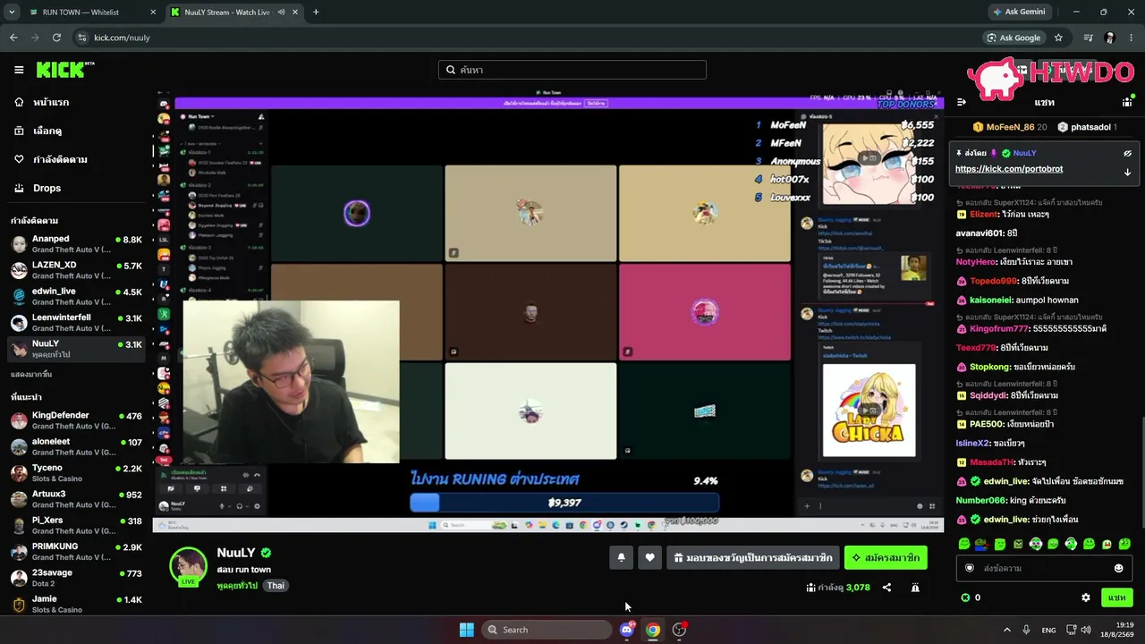Viewport: 1145px width, 644px height.
Task: Click the report icon below the stream
Action: [915, 588]
